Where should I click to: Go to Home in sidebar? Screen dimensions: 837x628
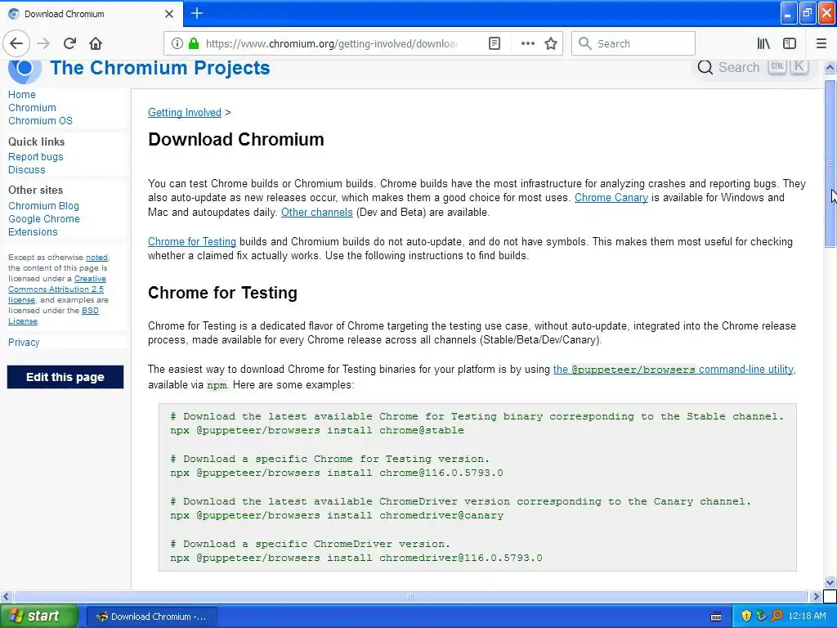[22, 95]
